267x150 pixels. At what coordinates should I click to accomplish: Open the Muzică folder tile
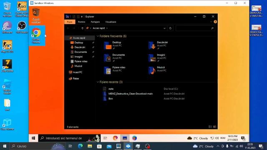pos(157,70)
